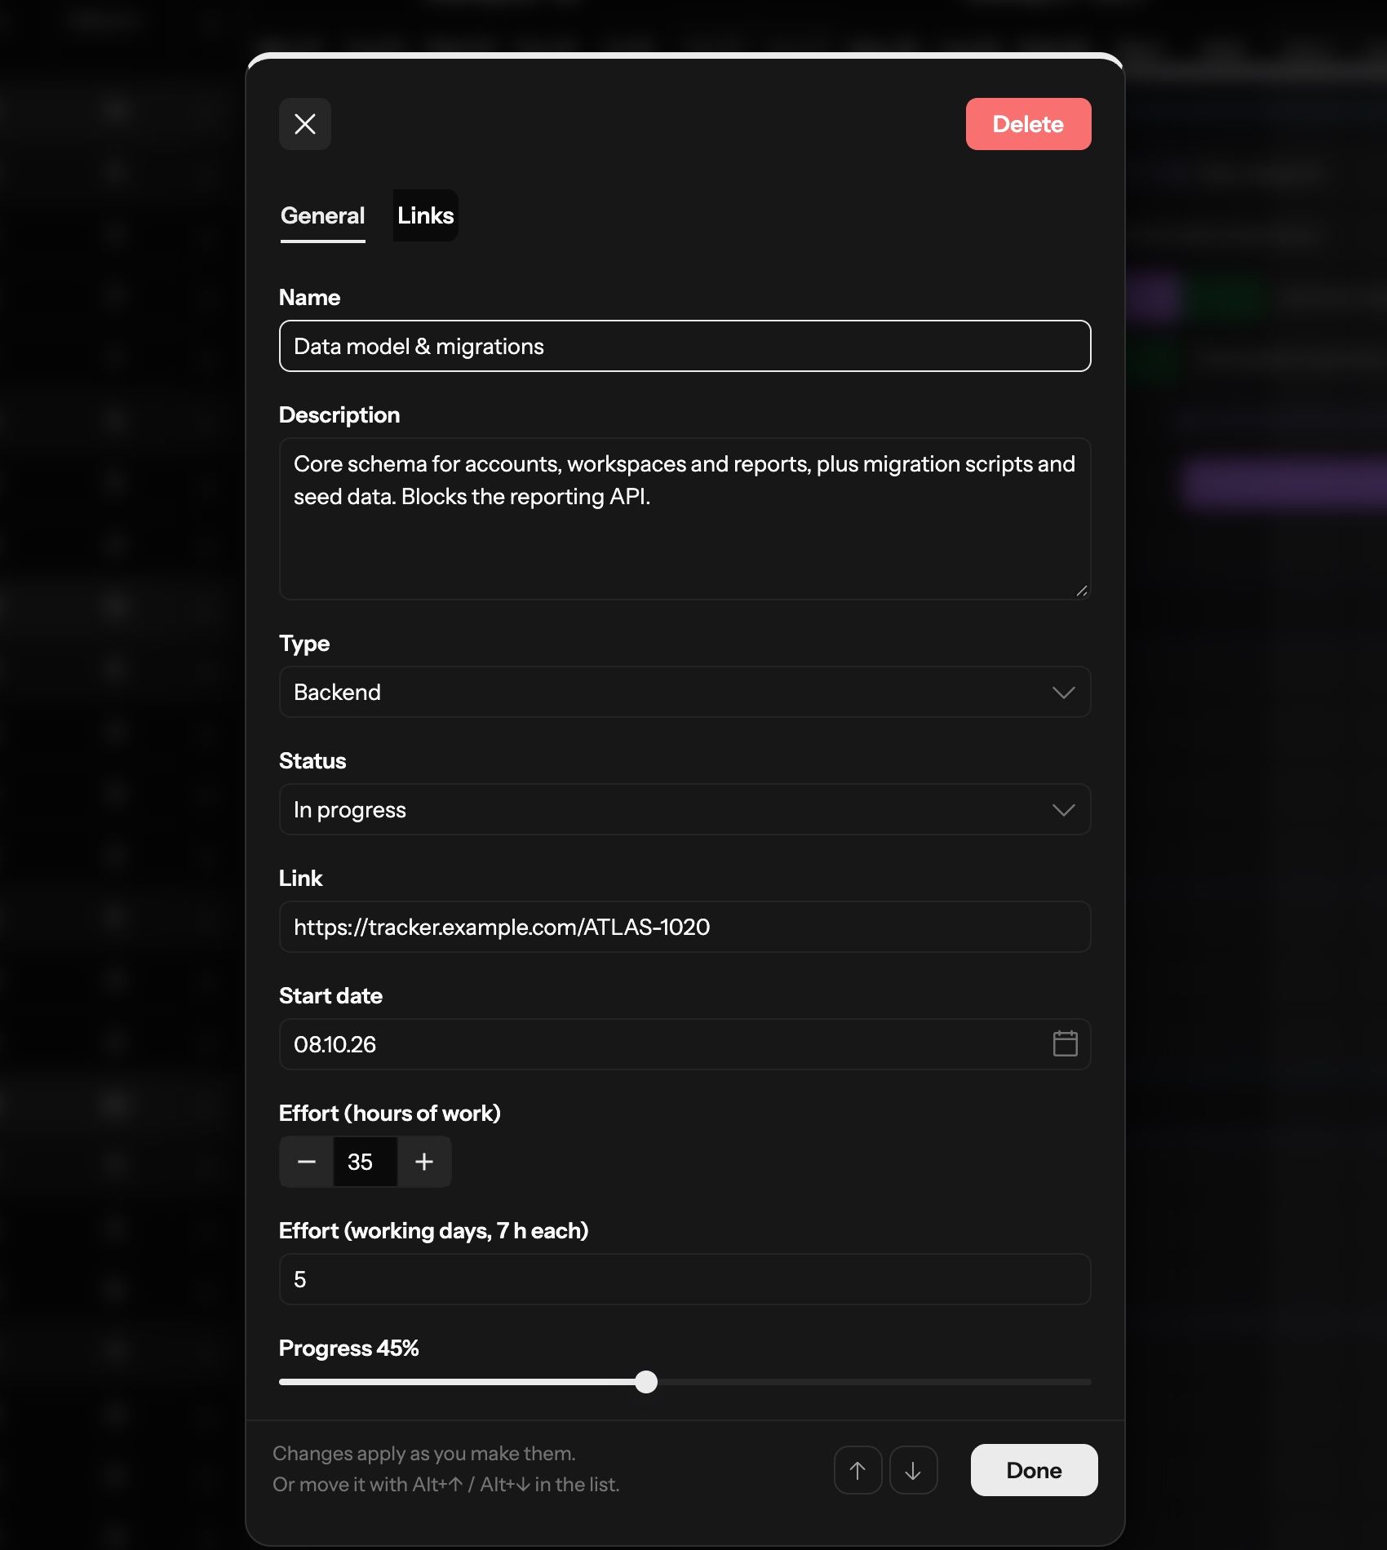
Task: Increase effort hours with plus button
Action: click(x=424, y=1162)
